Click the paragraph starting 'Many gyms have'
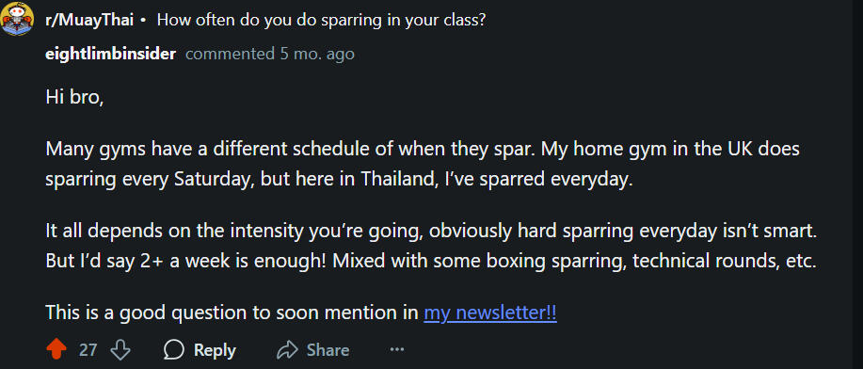Screen dimensions: 863x369 [423, 165]
